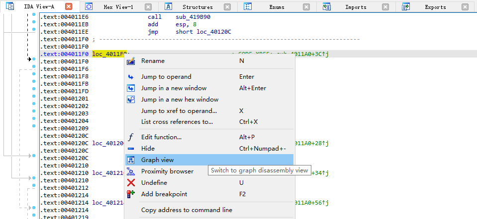Switch to the Imports tab

tap(356, 7)
